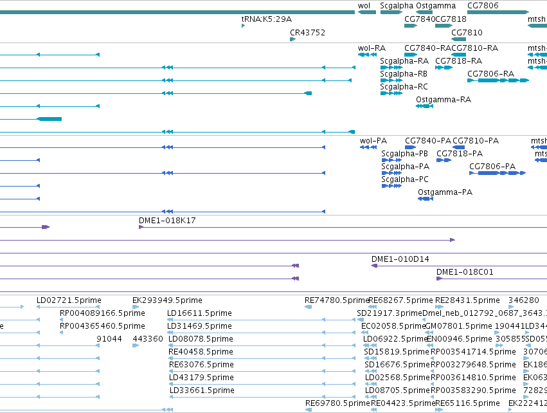The image size is (547, 413).
Task: Click the CG7810-RA transcript label
Action: [x=475, y=48]
